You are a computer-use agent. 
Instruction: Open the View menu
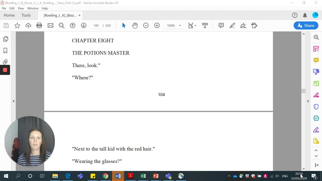click(x=21, y=8)
